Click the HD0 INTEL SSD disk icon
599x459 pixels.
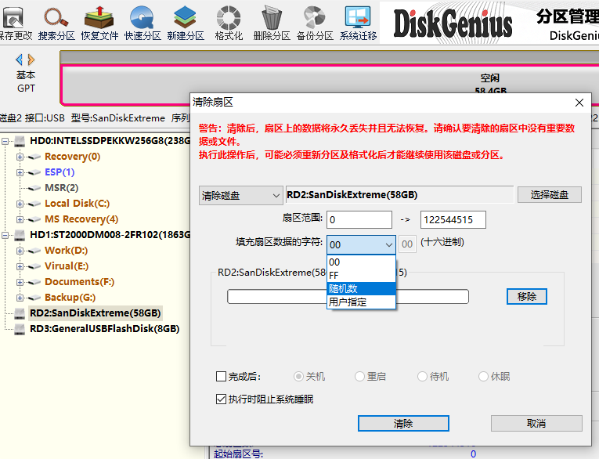coord(20,141)
